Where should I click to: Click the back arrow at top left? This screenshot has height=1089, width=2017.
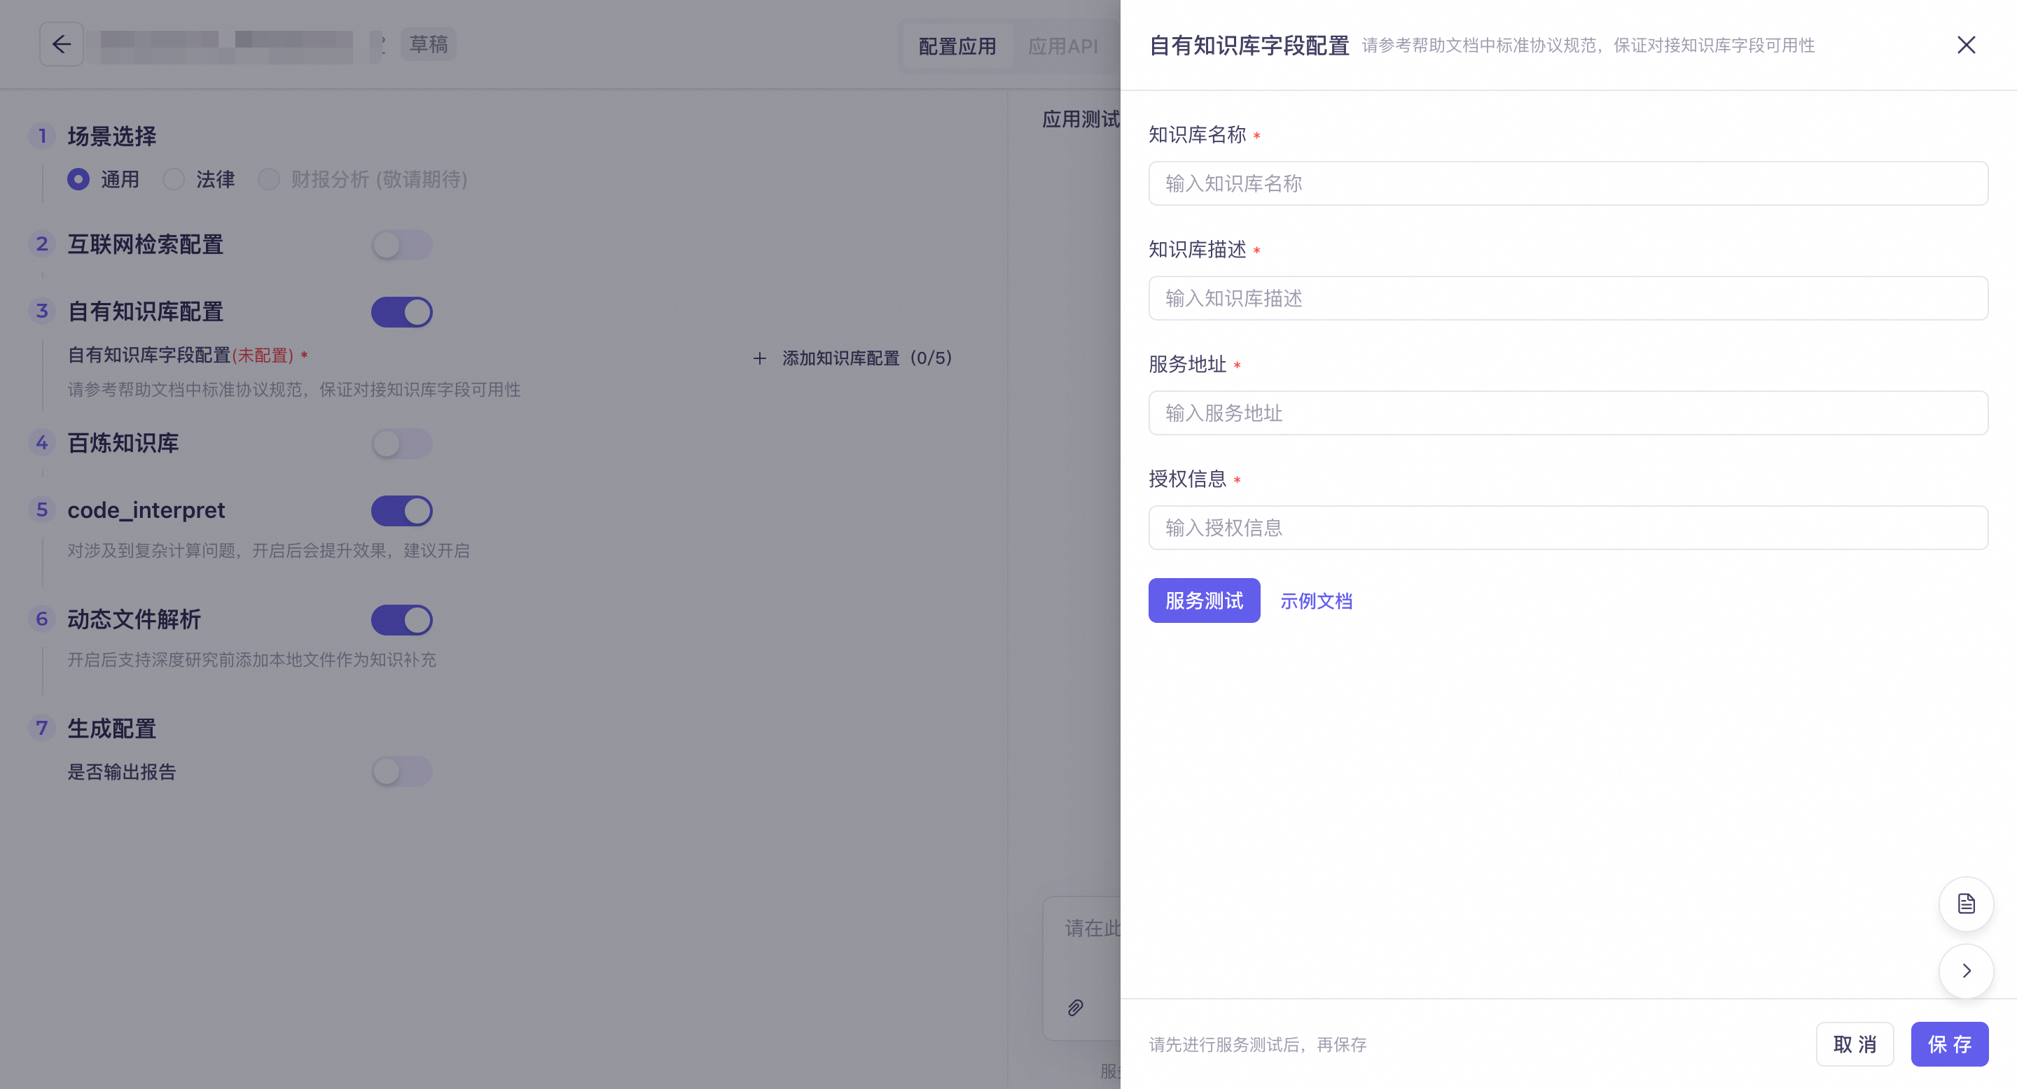click(x=61, y=44)
